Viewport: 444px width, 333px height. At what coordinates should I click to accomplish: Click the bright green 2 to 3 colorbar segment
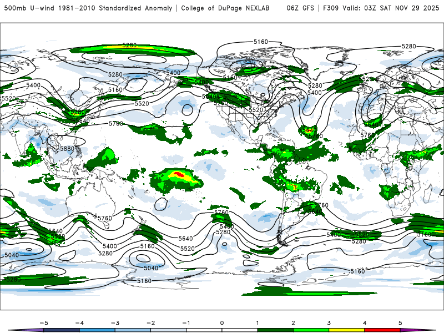(x=311, y=330)
